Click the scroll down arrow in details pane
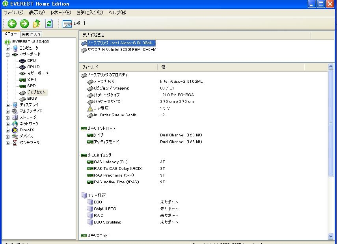 (x=331, y=236)
